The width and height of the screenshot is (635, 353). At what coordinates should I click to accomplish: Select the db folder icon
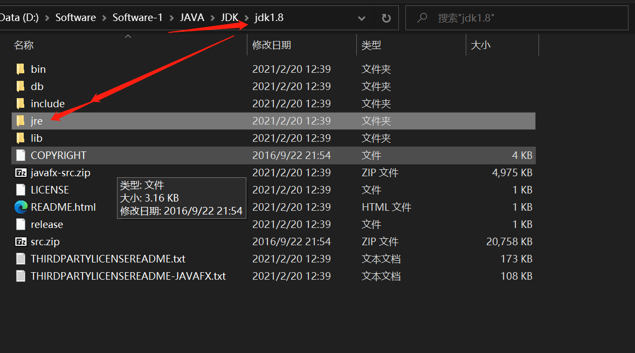tap(20, 87)
